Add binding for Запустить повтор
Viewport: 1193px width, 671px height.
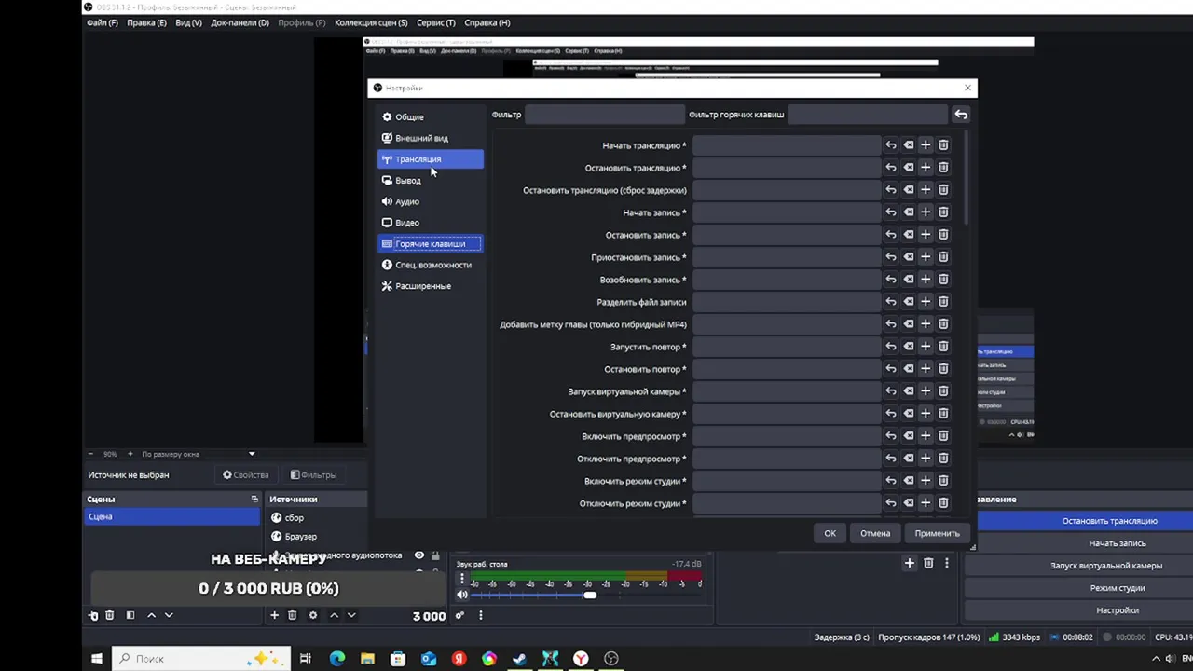pyautogui.click(x=926, y=347)
